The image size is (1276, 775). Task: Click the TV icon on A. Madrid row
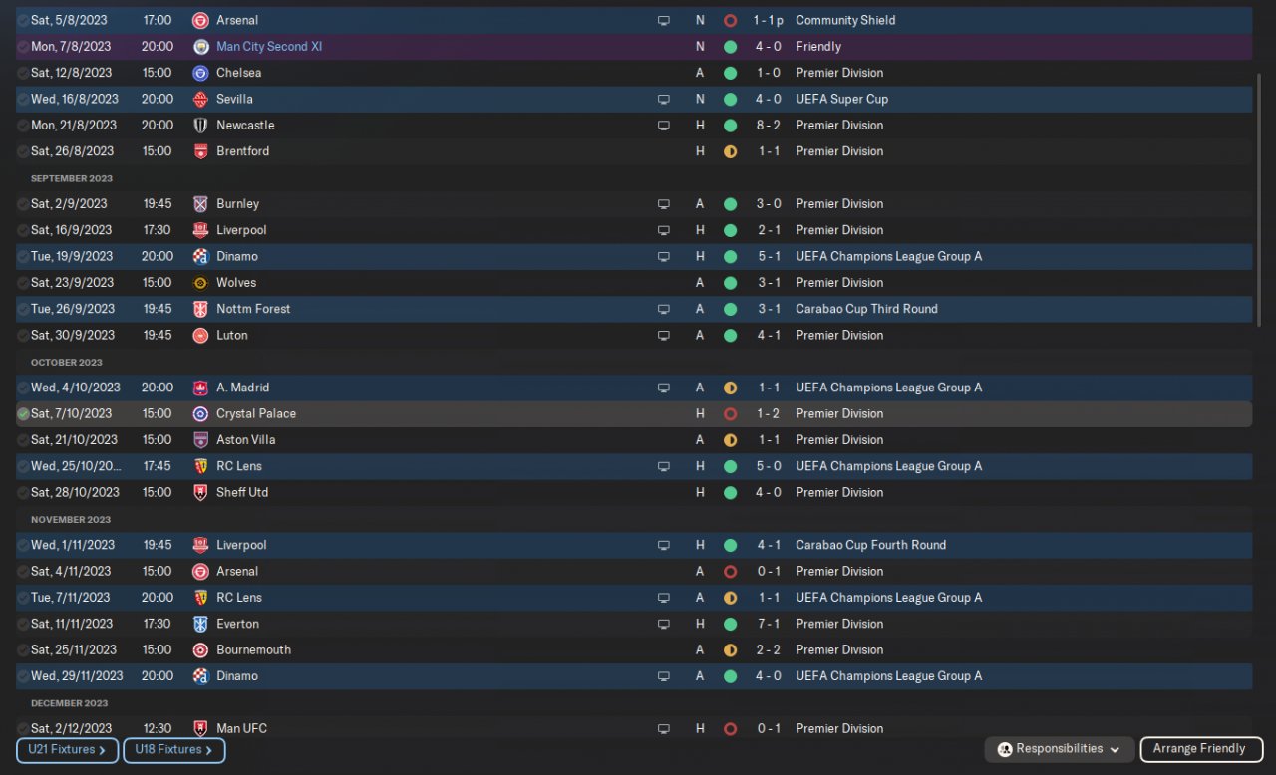[x=663, y=387]
